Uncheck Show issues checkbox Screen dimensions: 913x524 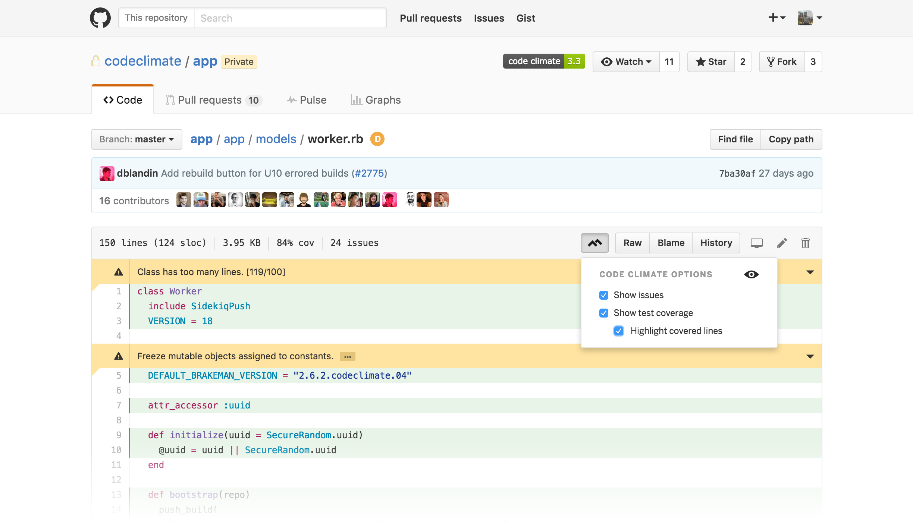click(x=604, y=295)
